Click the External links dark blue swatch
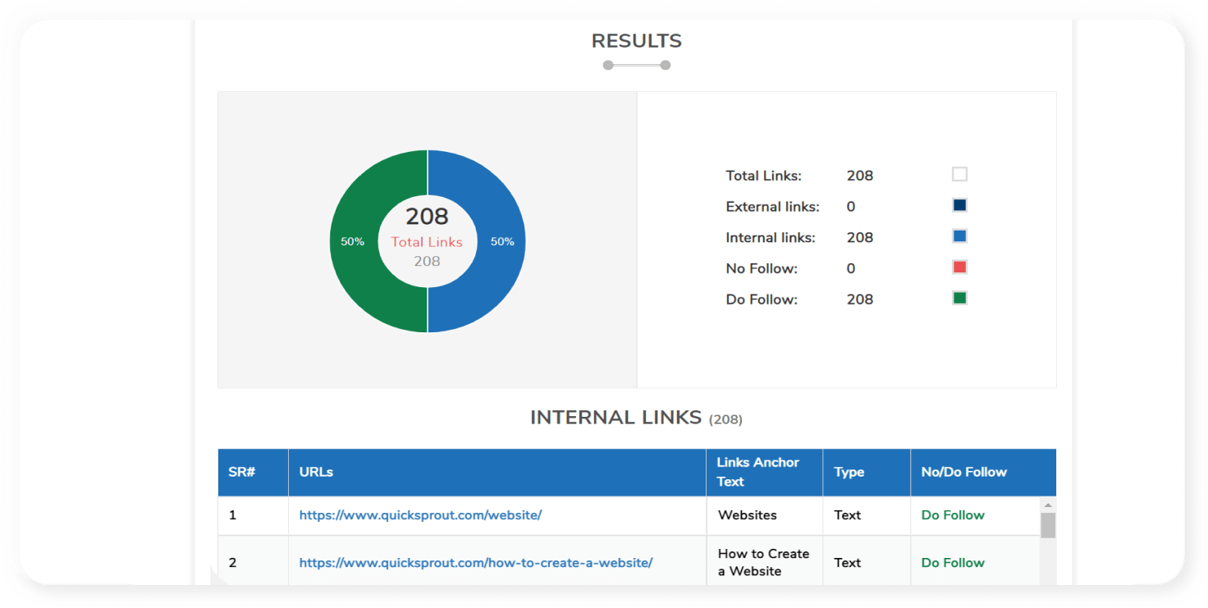Image resolution: width=1208 pixels, height=608 pixels. [x=959, y=205]
